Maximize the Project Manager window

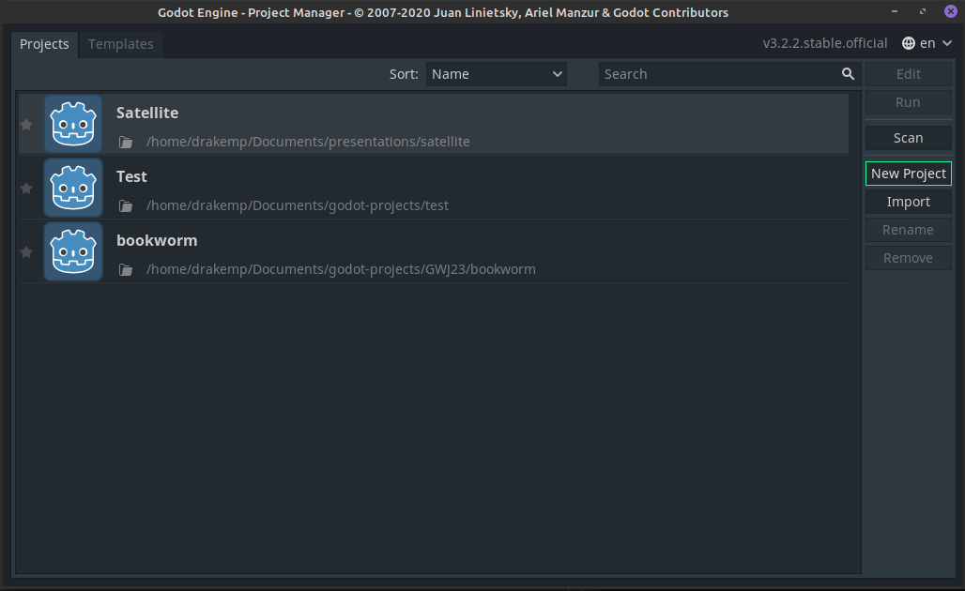point(923,11)
